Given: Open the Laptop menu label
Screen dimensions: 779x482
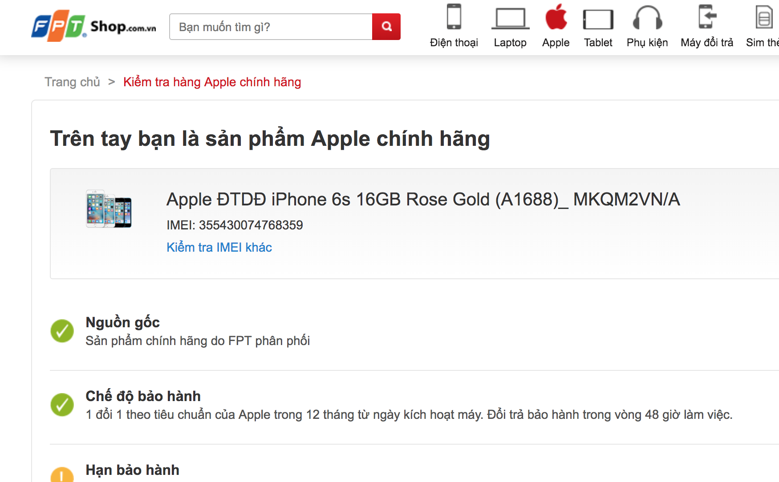Looking at the screenshot, I should [510, 43].
